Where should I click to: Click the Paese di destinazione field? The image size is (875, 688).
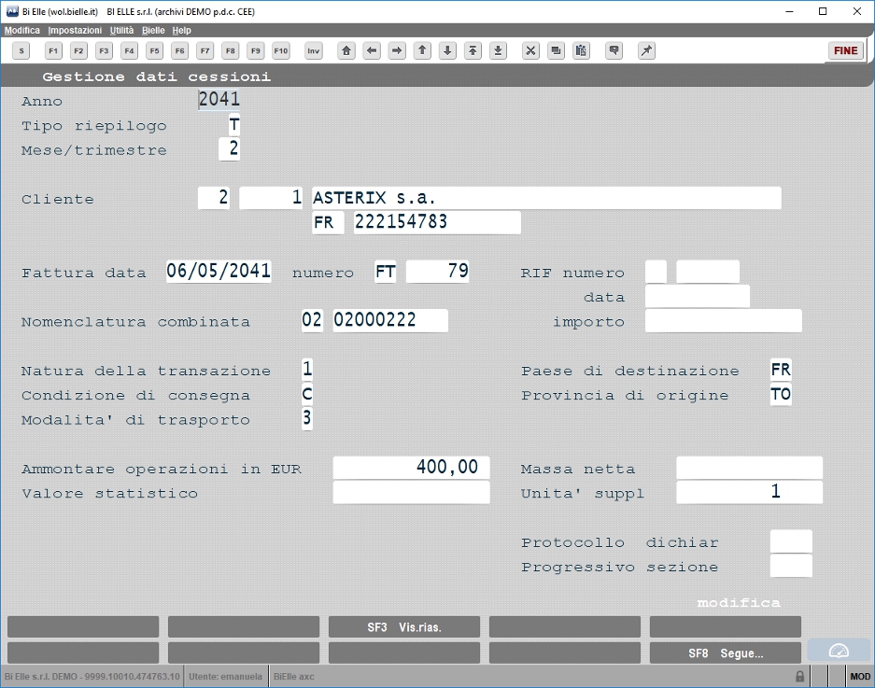pyautogui.click(x=781, y=370)
